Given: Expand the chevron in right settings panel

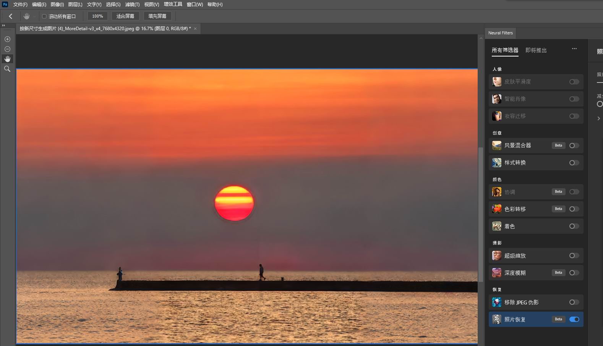Looking at the screenshot, I should 598,119.
